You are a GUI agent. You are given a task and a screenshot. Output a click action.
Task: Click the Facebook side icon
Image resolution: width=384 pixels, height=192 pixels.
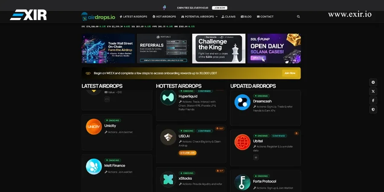tap(373, 100)
